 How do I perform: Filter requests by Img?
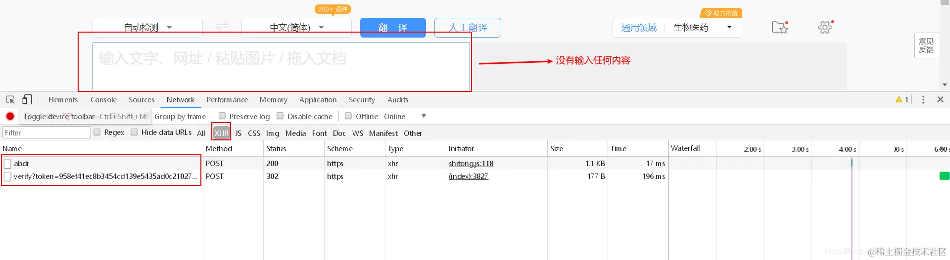point(273,133)
